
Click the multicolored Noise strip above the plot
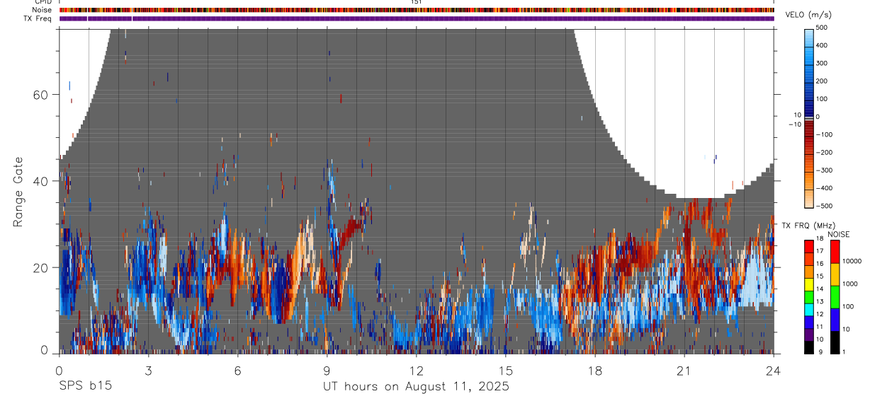point(417,10)
